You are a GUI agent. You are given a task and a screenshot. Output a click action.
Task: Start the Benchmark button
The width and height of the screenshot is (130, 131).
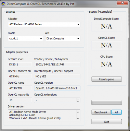101,112
